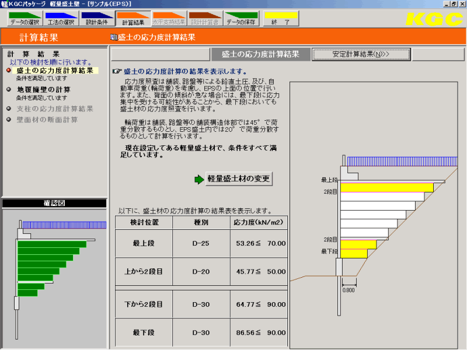Open 壁面材の断面計算 in results list
The width and height of the screenshot is (467, 350).
[47, 120]
